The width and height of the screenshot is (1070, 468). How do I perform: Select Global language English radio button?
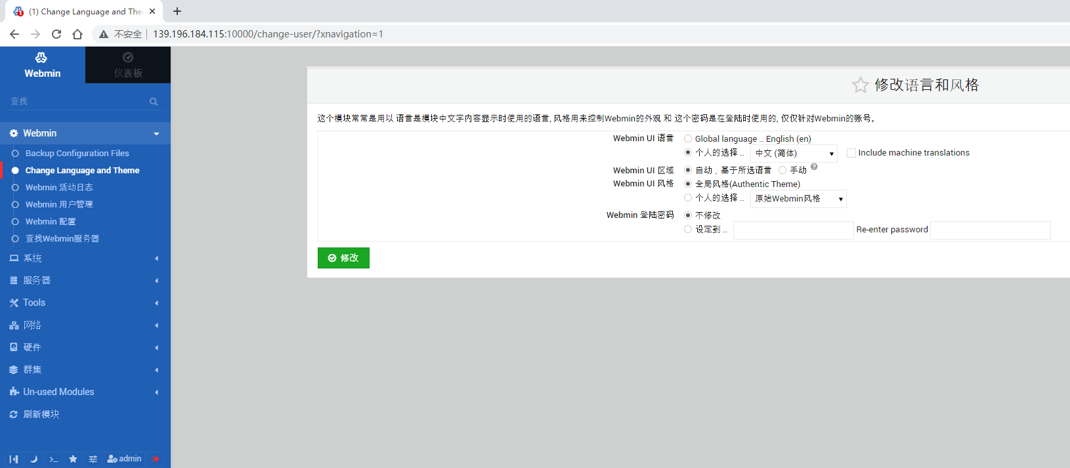point(688,138)
